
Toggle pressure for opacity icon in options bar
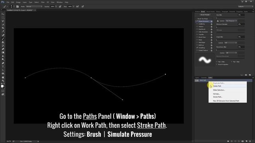point(60,6)
